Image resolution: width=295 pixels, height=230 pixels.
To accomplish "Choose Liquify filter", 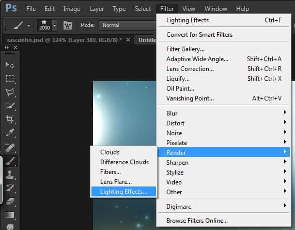I will pyautogui.click(x=224, y=79).
